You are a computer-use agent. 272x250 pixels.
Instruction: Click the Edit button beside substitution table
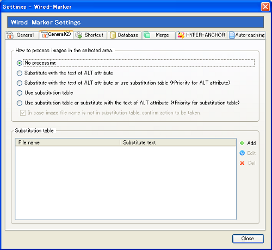tap(248, 153)
